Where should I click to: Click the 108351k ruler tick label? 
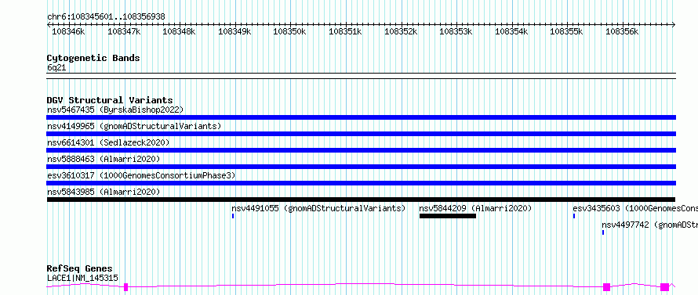[346, 31]
